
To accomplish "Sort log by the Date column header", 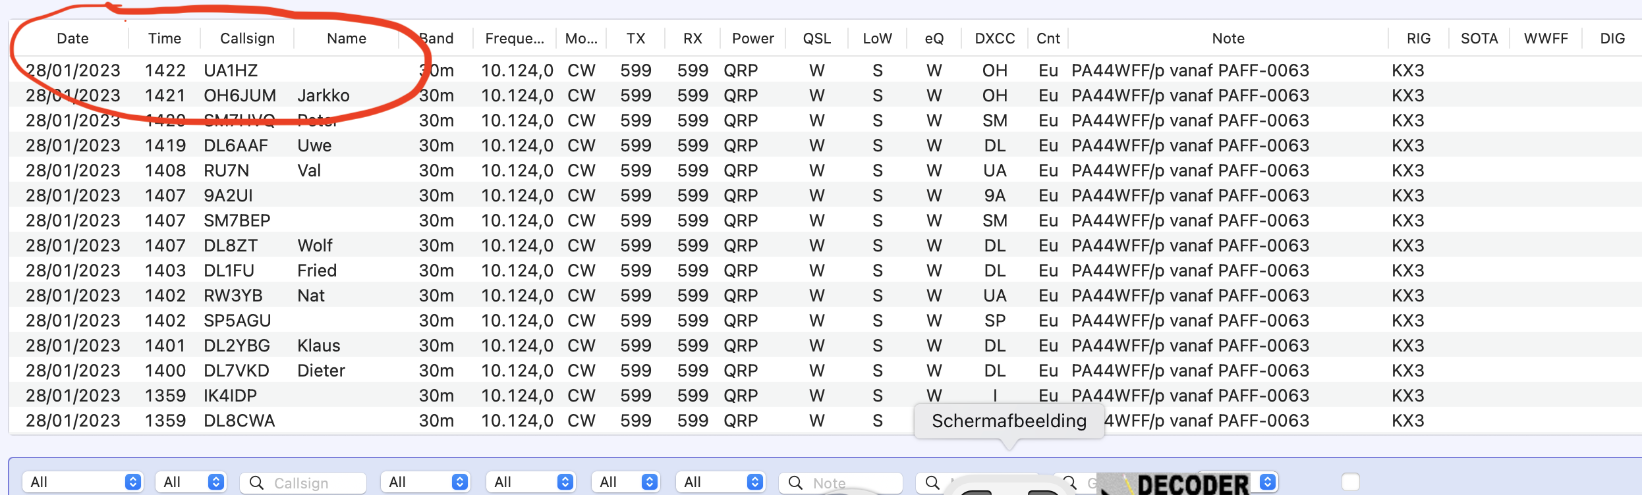I will pos(72,38).
